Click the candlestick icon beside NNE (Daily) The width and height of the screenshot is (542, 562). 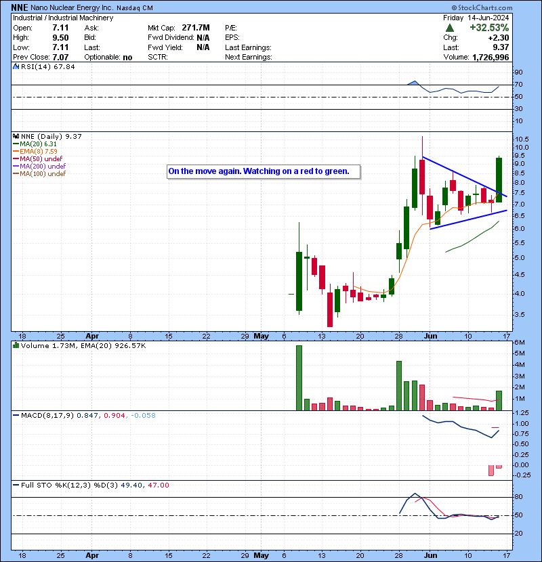click(x=16, y=137)
